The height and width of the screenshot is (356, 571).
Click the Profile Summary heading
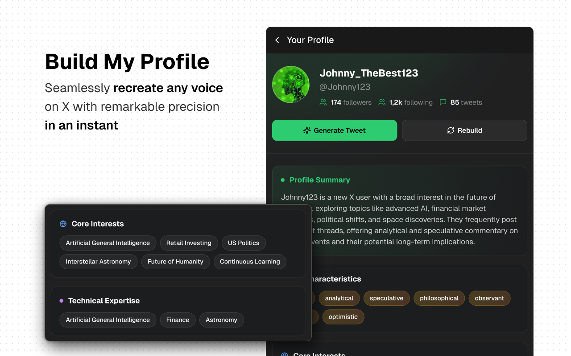coord(319,180)
